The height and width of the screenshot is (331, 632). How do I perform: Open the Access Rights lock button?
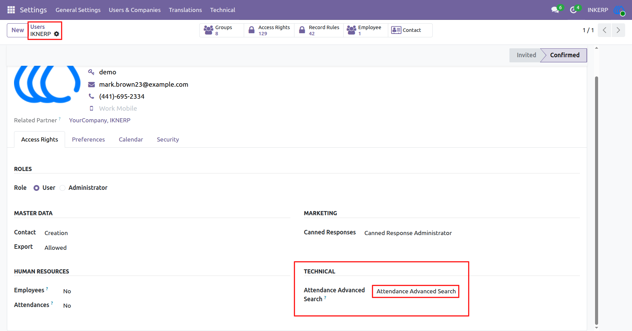click(x=269, y=30)
